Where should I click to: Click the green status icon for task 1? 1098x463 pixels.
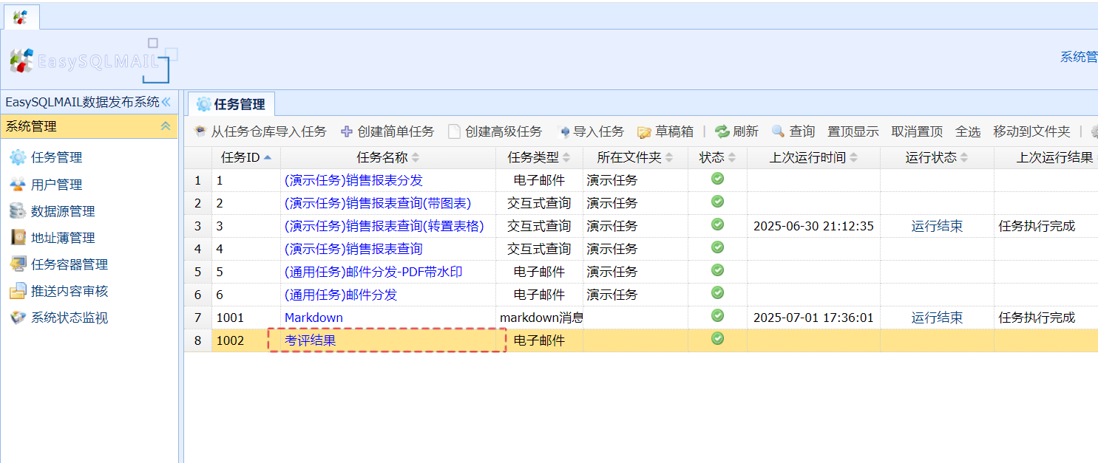point(717,179)
